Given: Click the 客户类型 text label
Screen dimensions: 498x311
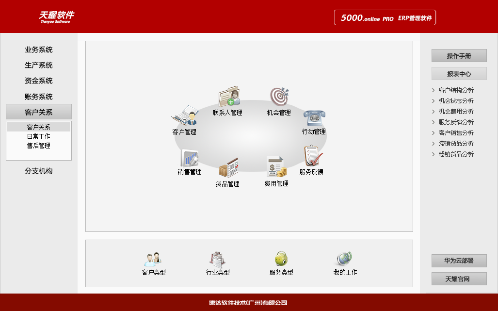Looking at the screenshot, I should [x=154, y=272].
